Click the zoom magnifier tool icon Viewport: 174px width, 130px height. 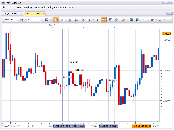coord(89,20)
